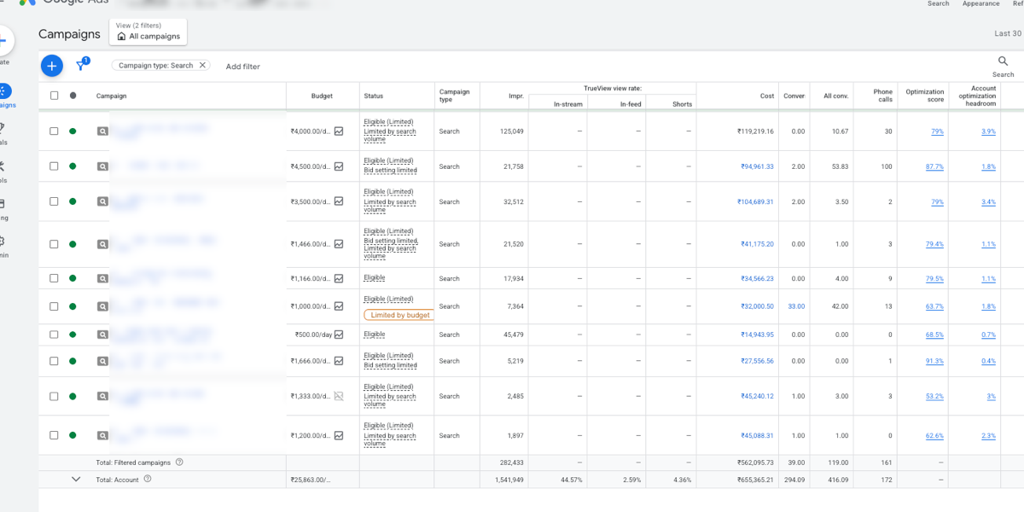This screenshot has height=512, width=1024.
Task: Click the blue plus new campaign button
Action: click(x=51, y=65)
